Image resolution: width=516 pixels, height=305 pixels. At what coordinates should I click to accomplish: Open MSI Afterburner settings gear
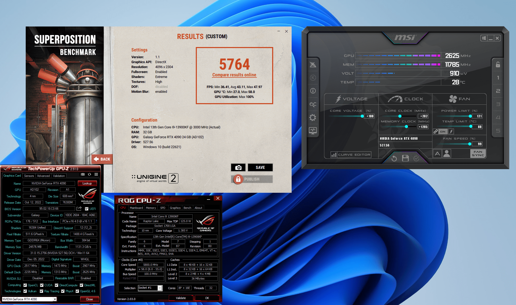pyautogui.click(x=313, y=118)
